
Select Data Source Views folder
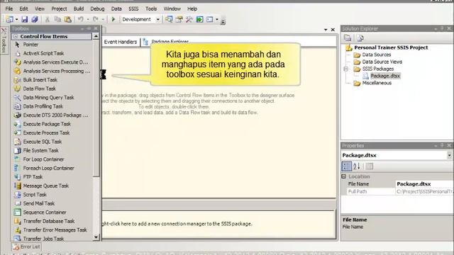click(x=382, y=62)
